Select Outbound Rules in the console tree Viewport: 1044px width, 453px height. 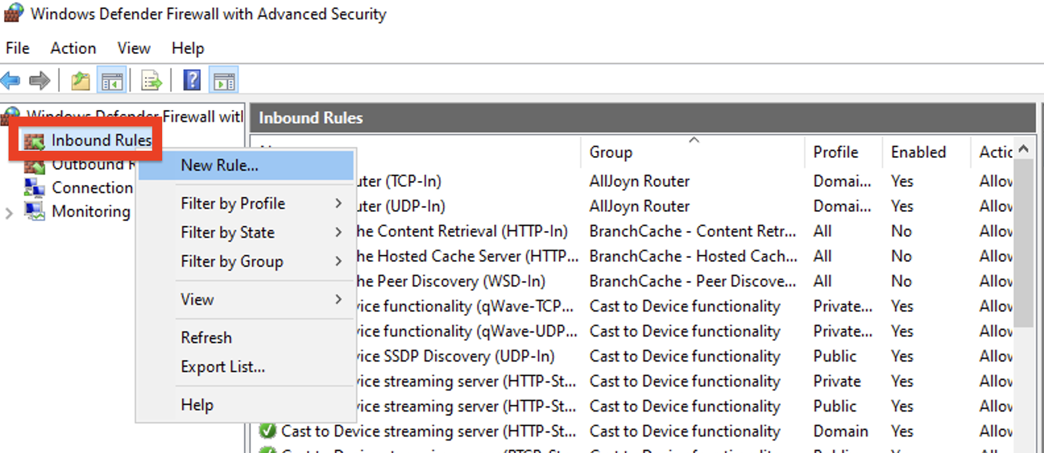coord(93,164)
